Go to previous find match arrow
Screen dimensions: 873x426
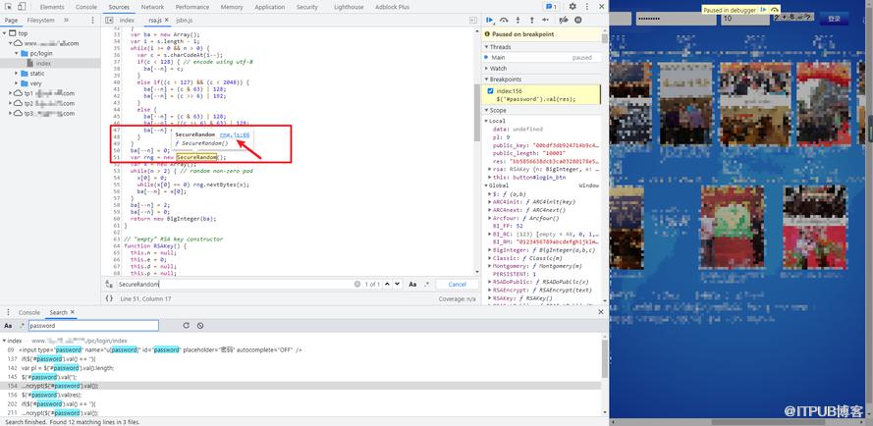tap(388, 284)
